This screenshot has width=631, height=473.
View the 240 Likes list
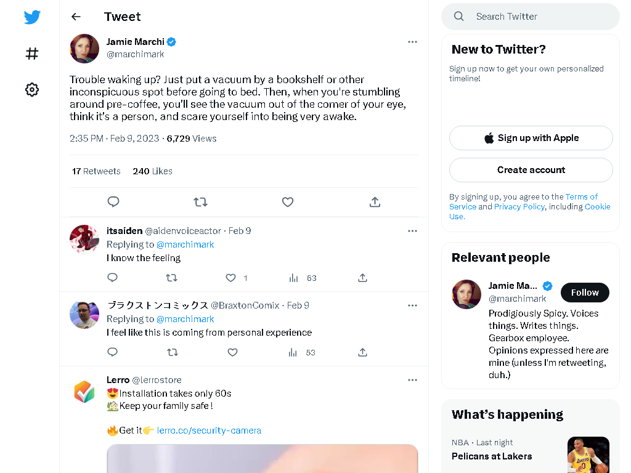coord(153,171)
